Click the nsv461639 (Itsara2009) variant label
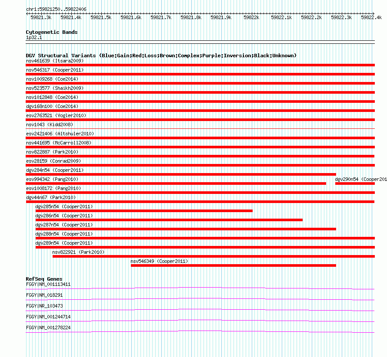 click(55, 61)
